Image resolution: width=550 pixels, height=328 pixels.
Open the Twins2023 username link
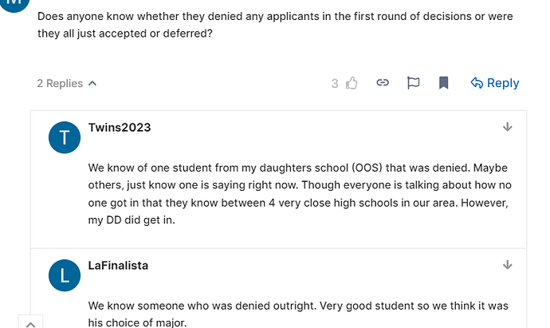pos(120,128)
